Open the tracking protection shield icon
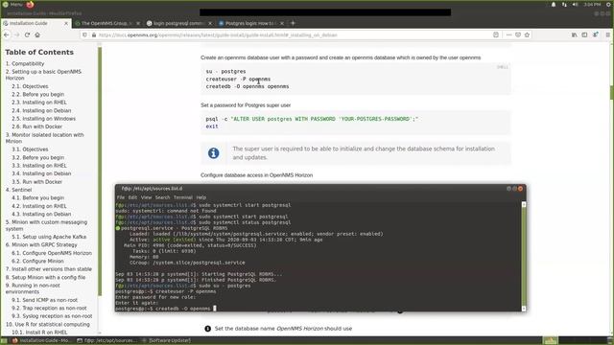Image resolution: width=614 pixels, height=345 pixels. (x=85, y=34)
